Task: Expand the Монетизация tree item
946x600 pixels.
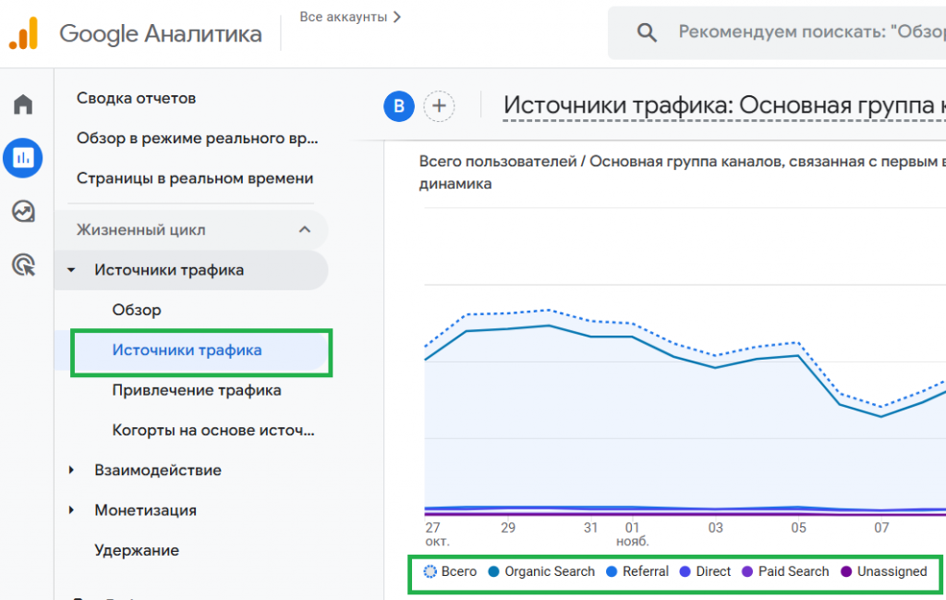Action: (x=72, y=510)
